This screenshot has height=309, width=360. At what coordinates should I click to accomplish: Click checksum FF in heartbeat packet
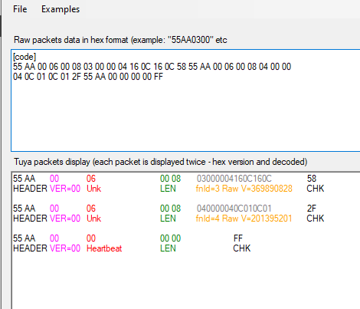tap(238, 238)
